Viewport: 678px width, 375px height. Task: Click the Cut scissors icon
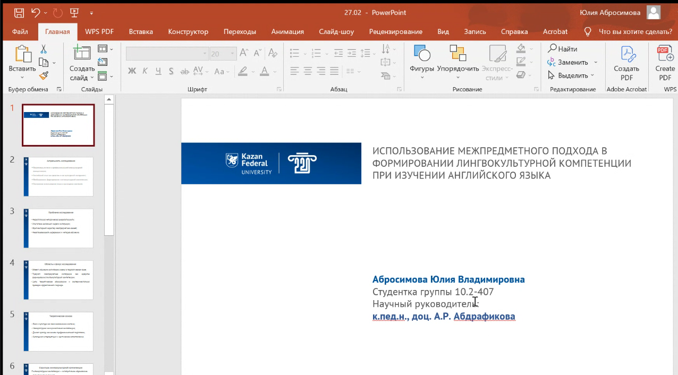44,49
